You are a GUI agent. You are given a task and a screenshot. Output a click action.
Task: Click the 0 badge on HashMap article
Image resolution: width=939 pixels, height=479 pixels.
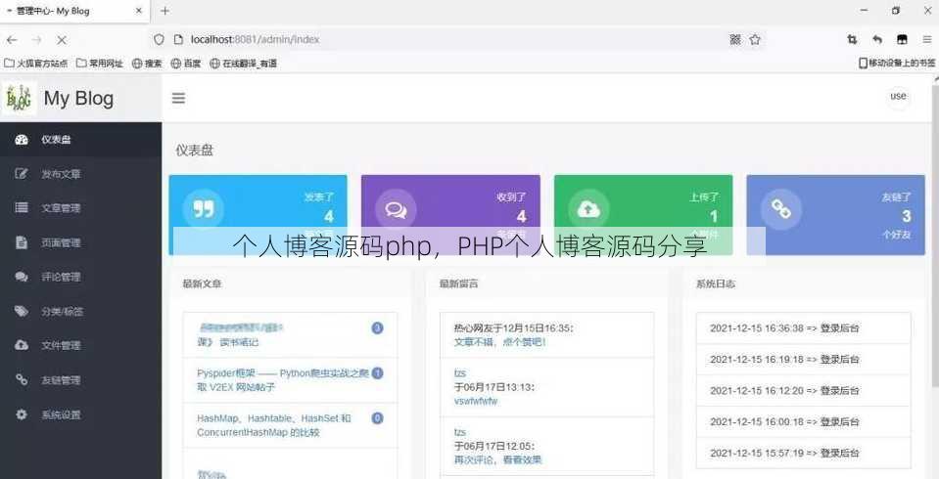coord(377,418)
